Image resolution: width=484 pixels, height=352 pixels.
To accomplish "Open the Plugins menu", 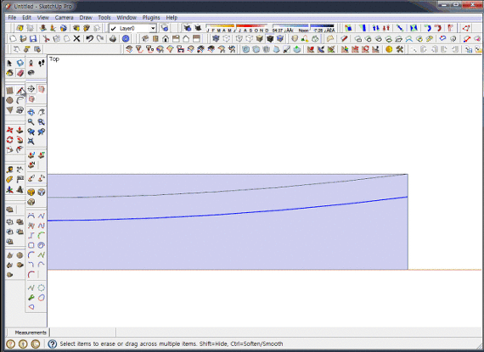I will tap(151, 18).
